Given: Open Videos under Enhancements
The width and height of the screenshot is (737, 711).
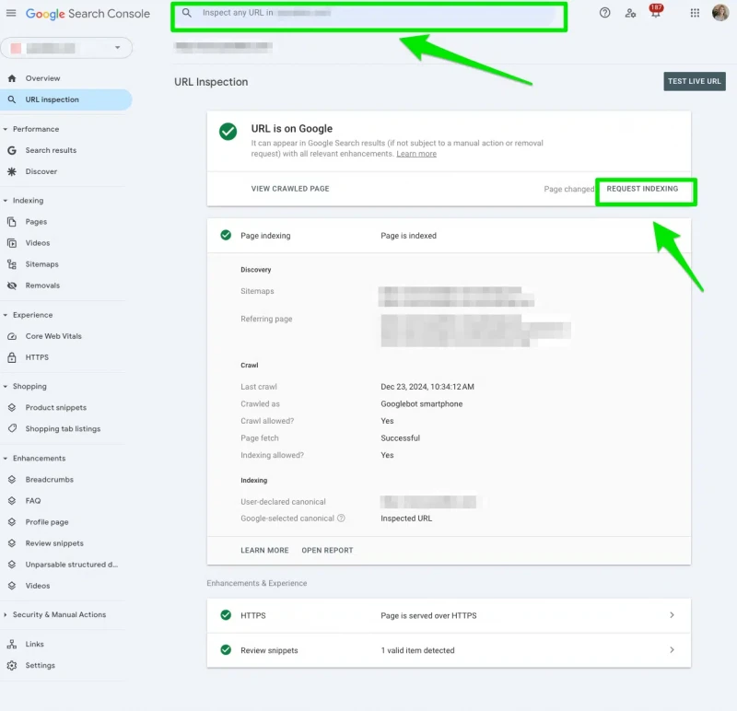Looking at the screenshot, I should (38, 586).
